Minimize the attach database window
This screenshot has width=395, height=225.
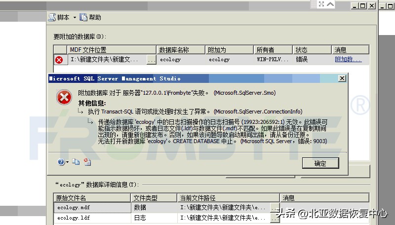(355, 6)
